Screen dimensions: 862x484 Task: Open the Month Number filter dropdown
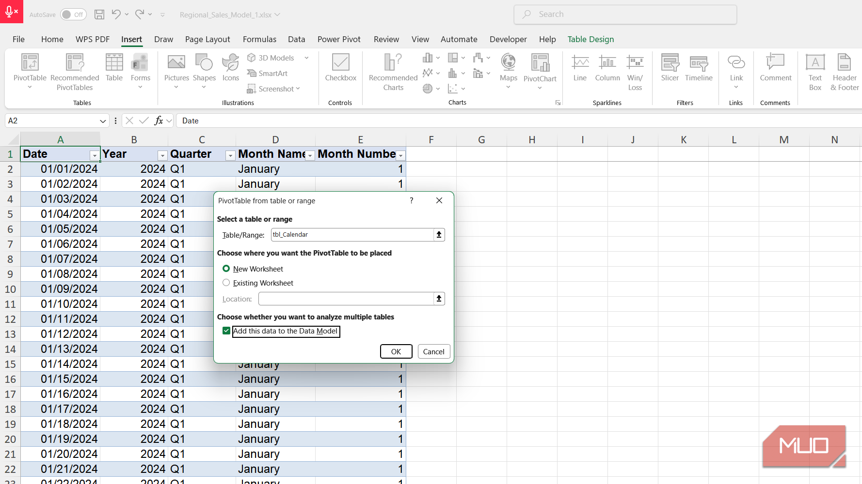[401, 155]
